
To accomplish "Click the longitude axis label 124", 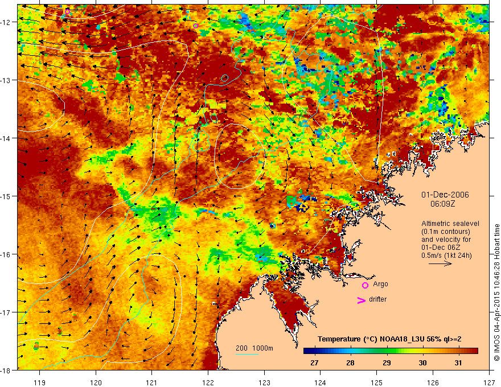I will point(321,382).
